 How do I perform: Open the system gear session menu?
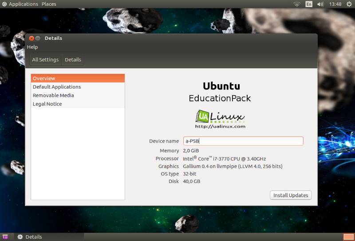(x=349, y=4)
